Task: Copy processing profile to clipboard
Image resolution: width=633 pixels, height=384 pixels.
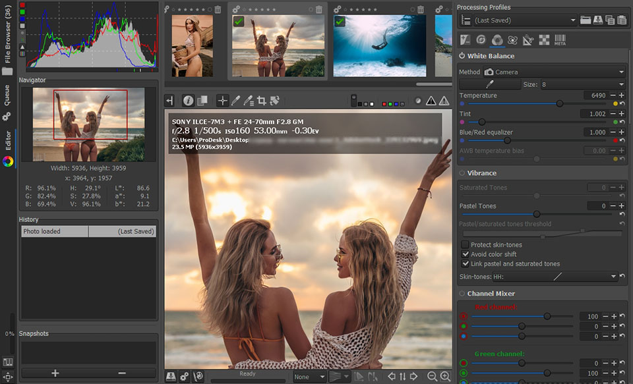Action: coord(610,20)
